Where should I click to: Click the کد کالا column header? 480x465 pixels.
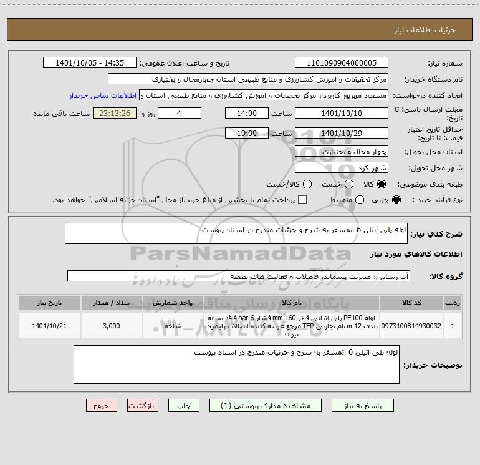pyautogui.click(x=411, y=303)
